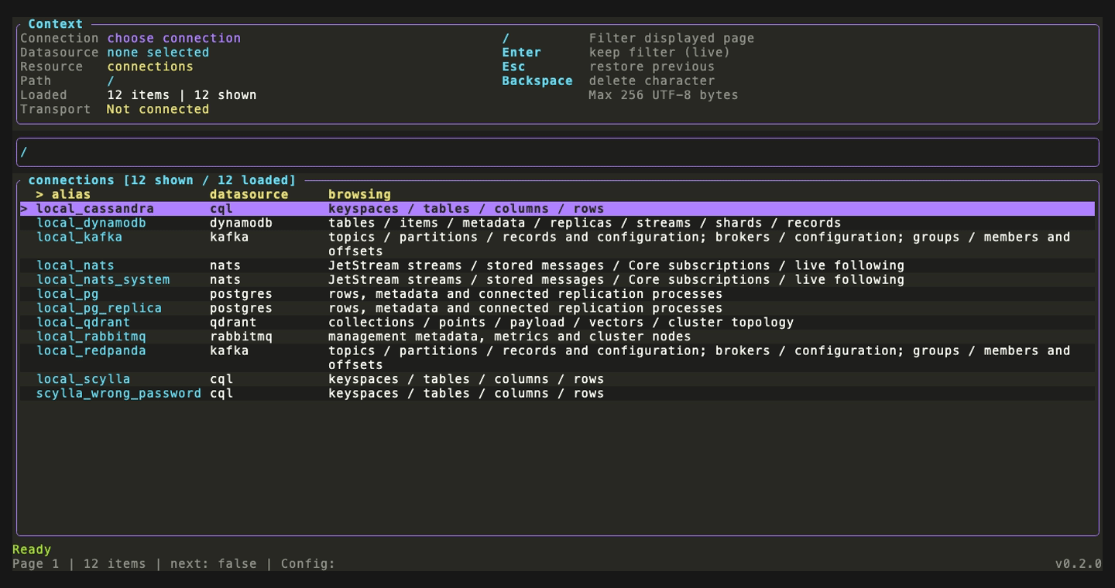Click the alias column header
The image size is (1115, 588).
pyautogui.click(x=71, y=194)
